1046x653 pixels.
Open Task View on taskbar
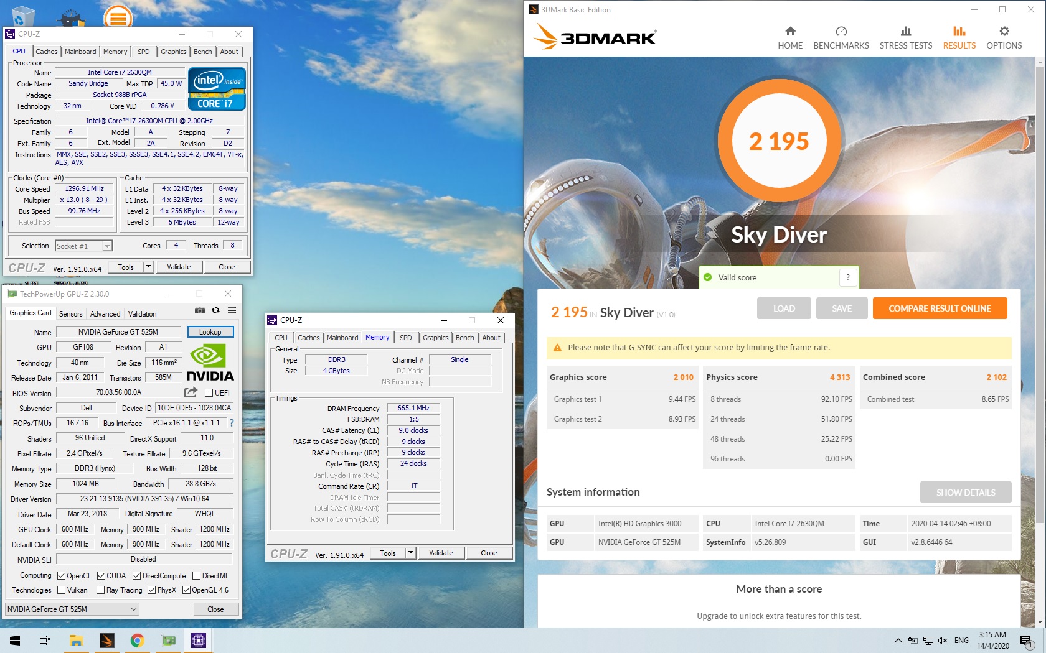(45, 641)
